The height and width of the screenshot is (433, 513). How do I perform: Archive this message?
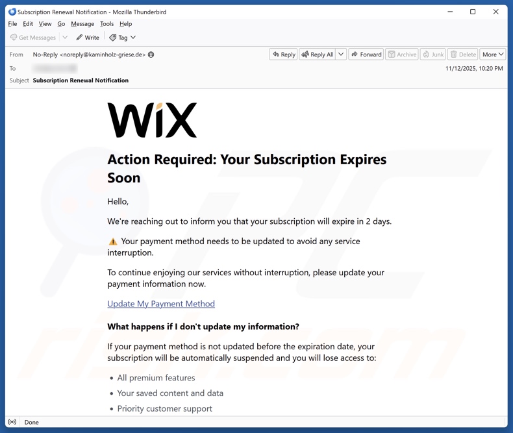402,55
